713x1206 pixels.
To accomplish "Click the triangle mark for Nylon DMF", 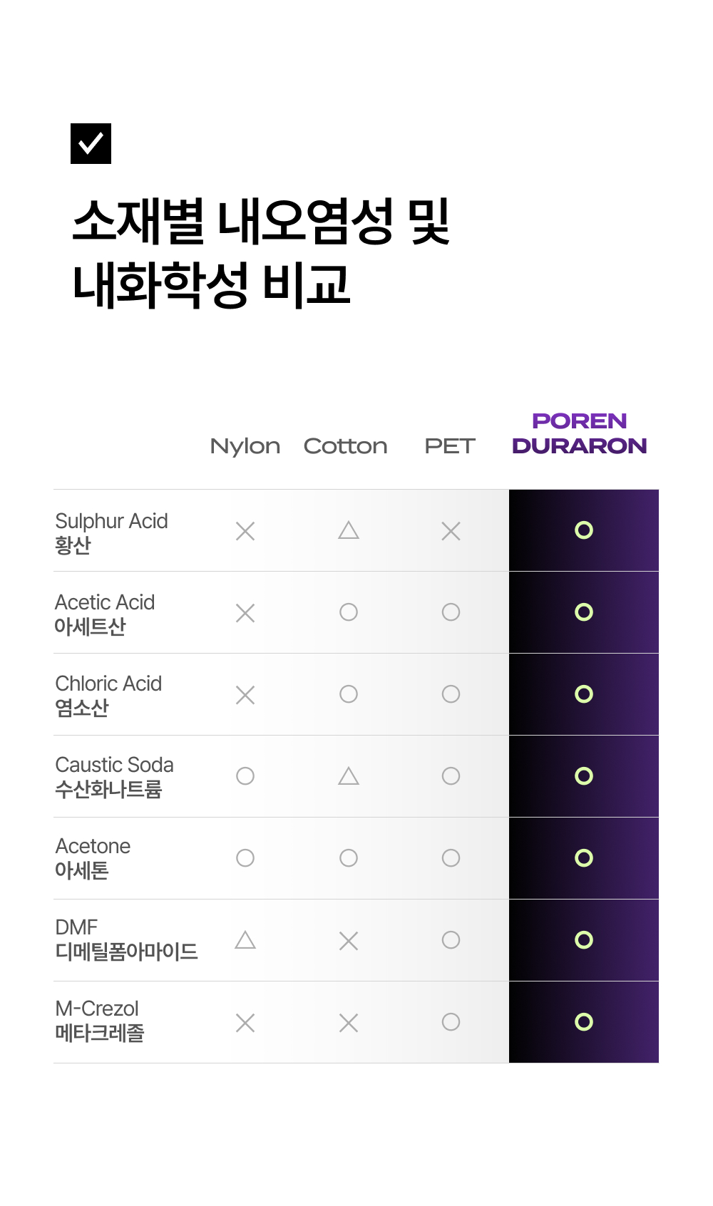I will click(x=245, y=940).
